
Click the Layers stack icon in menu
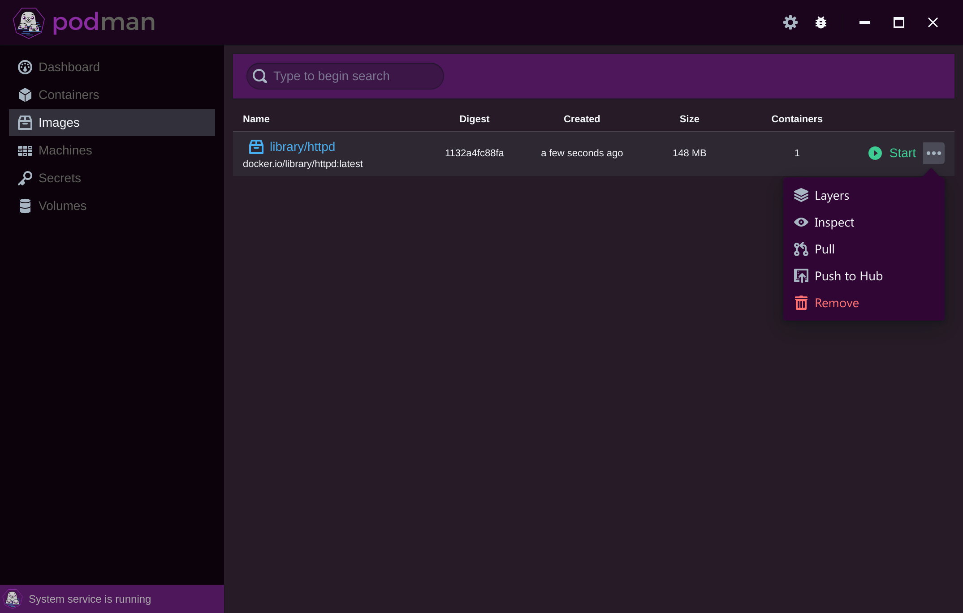click(801, 195)
